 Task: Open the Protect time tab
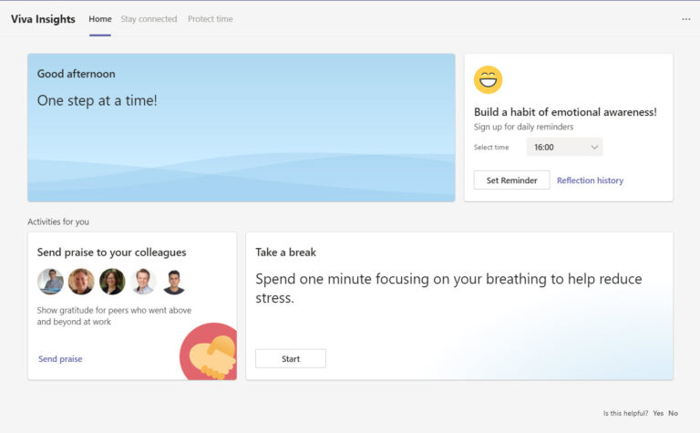tap(211, 19)
